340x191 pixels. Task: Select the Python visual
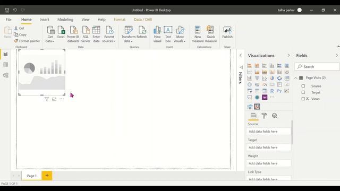pyautogui.click(x=279, y=91)
